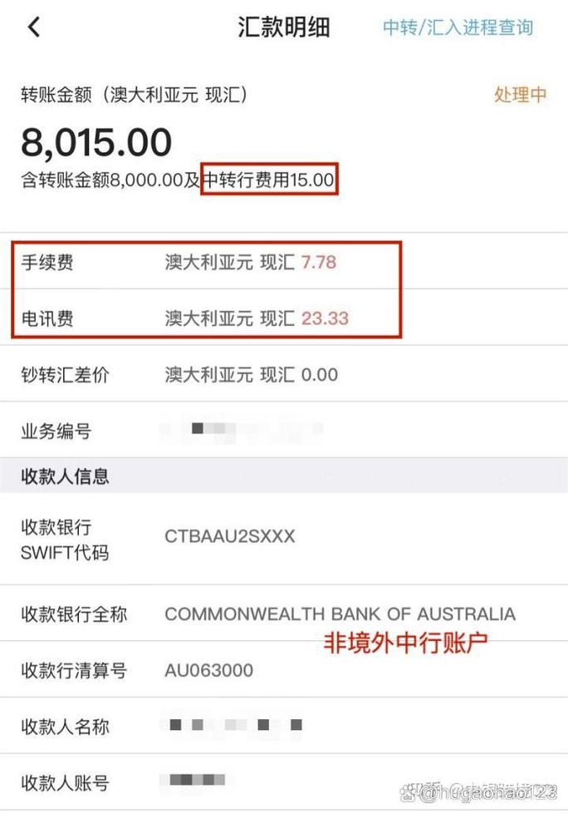Click the 汇款明细 page title

(284, 27)
